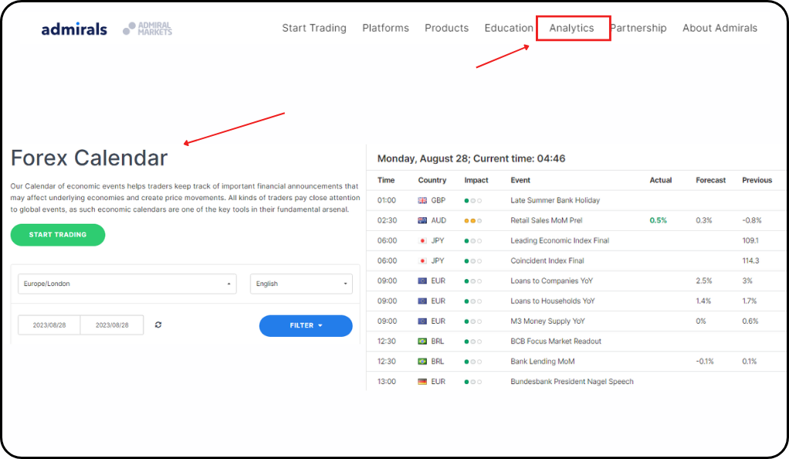Click the Event column header
The width and height of the screenshot is (789, 459).
(x=520, y=180)
